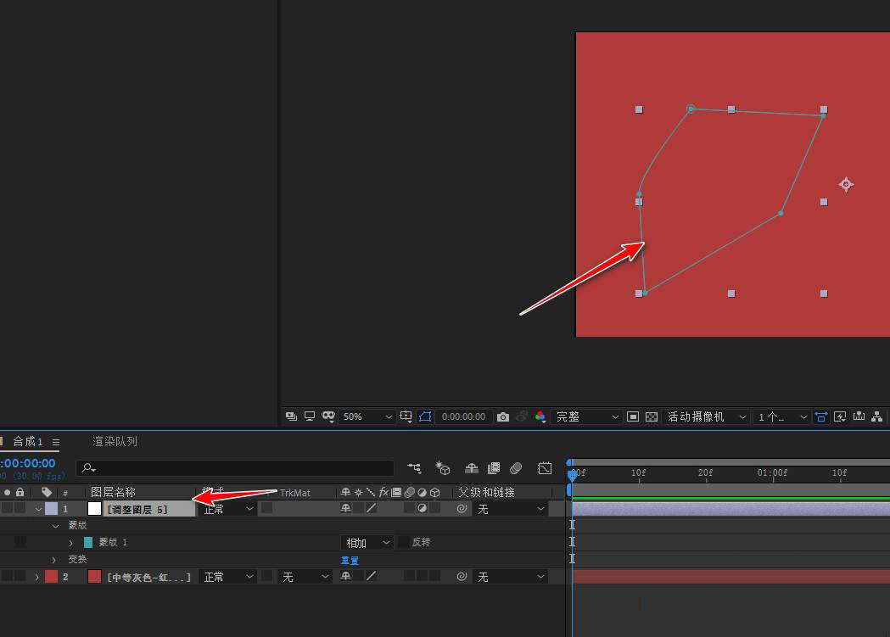Select the 合成1 timeline tab
This screenshot has width=890, height=637.
point(27,441)
